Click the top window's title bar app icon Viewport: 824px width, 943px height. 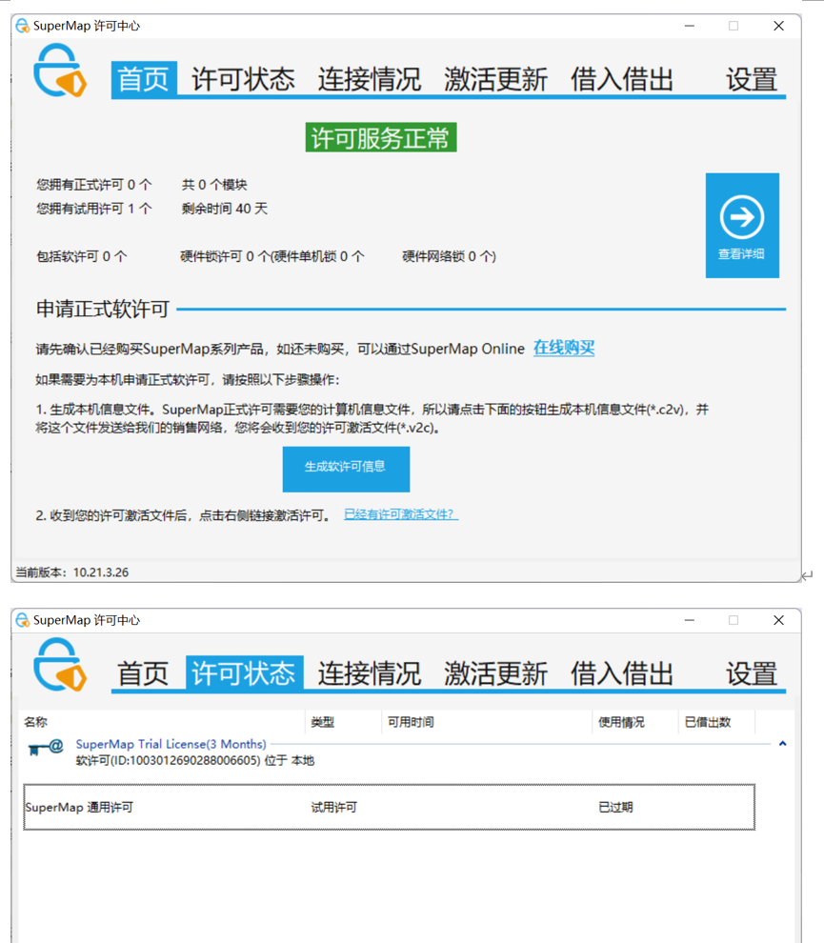(x=22, y=26)
